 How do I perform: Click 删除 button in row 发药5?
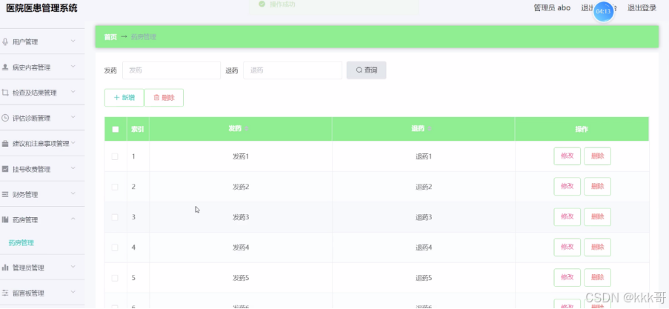tap(597, 277)
